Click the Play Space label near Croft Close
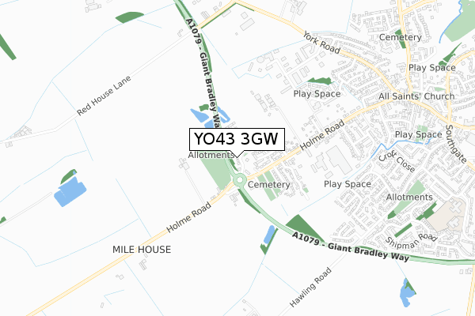475x316 pixels. coord(418,134)
